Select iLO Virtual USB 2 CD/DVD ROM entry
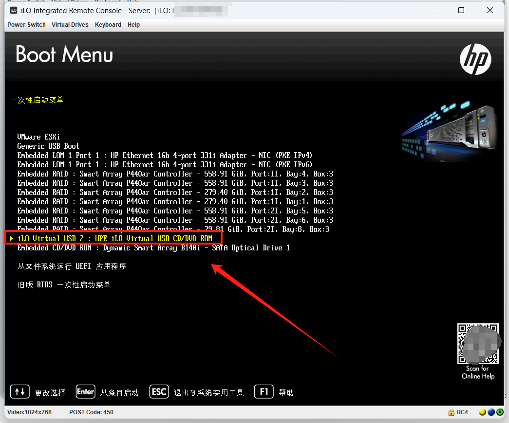The image size is (509, 423). pos(114,238)
